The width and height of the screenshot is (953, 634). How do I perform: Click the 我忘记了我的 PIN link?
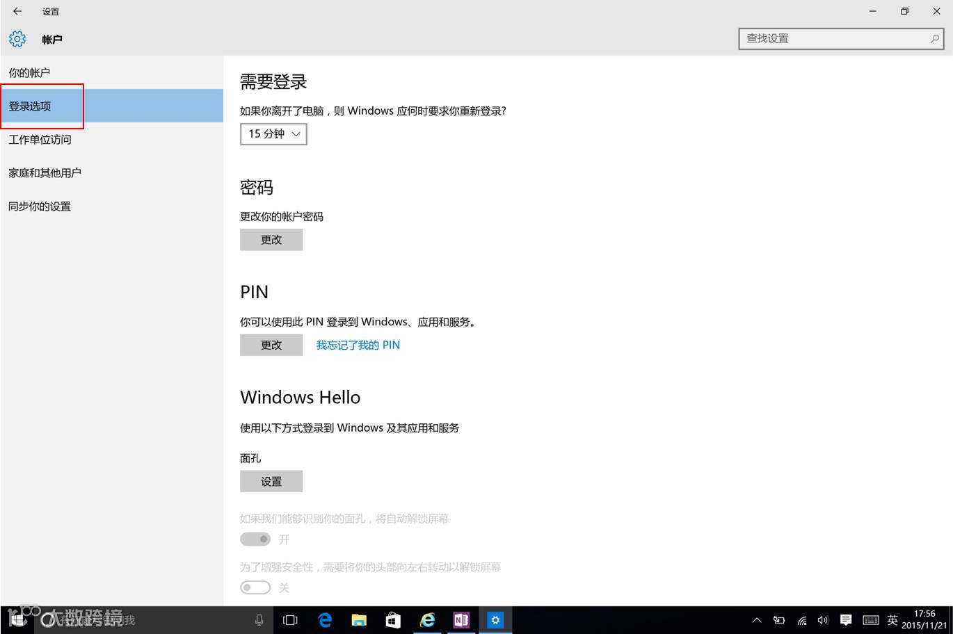(x=358, y=345)
